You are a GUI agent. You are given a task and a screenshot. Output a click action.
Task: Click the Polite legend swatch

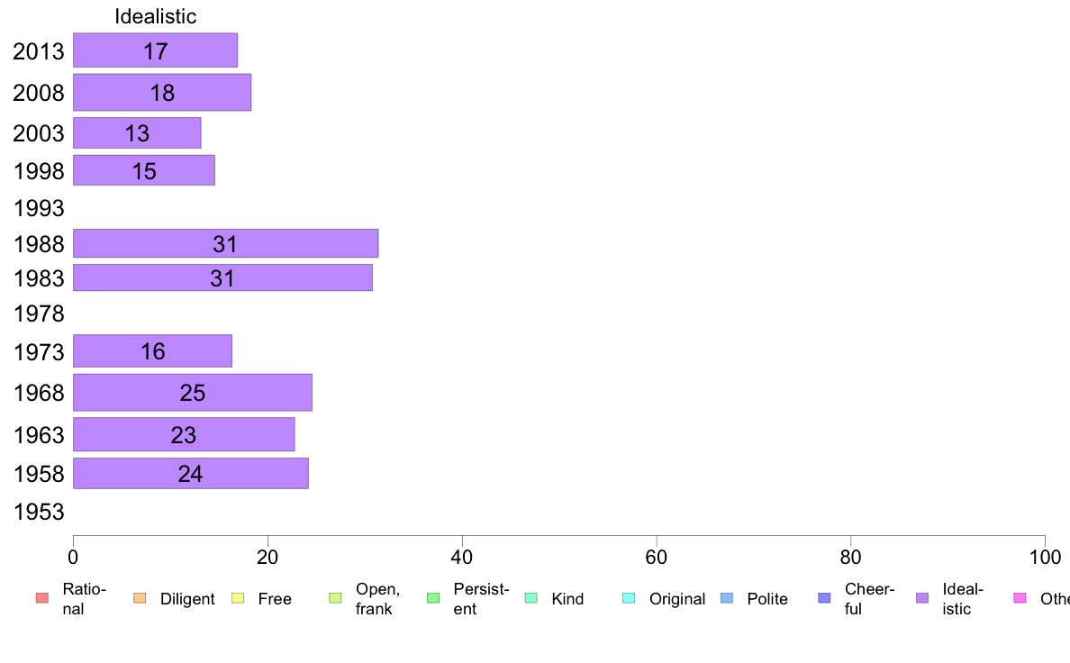click(x=727, y=598)
